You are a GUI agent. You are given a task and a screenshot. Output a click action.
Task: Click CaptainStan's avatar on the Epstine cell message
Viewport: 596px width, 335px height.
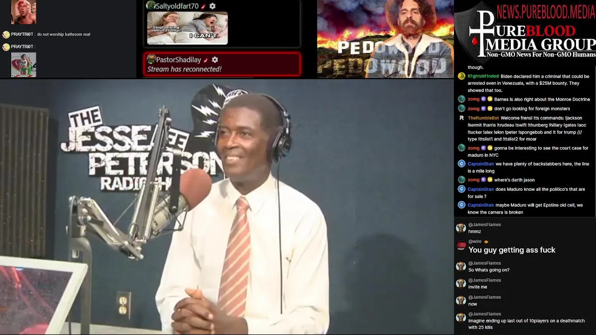click(461, 205)
